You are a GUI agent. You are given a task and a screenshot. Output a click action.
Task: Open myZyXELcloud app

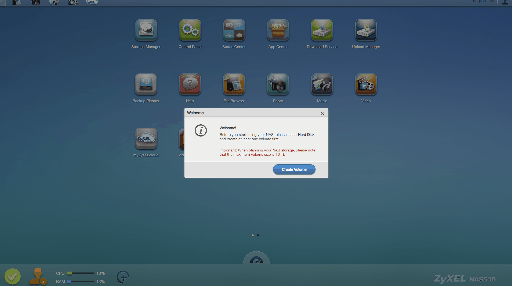(146, 139)
